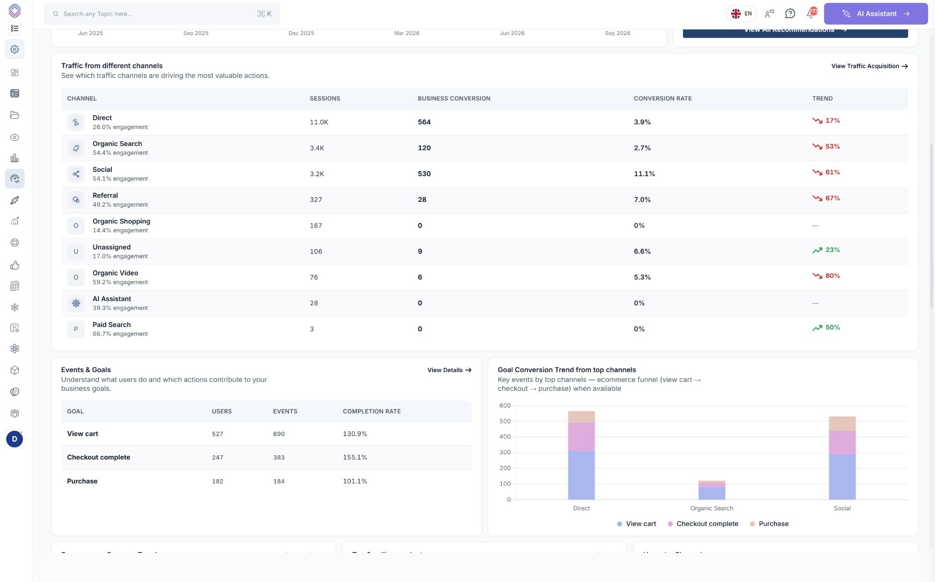This screenshot has width=935, height=582.
Task: Click the Organic Shopping channel name
Action: 121,221
